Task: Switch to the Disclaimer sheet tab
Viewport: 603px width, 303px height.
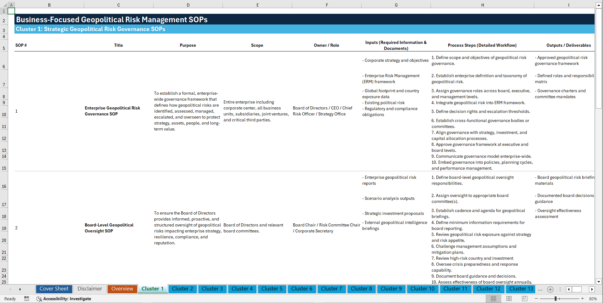Action: coord(89,289)
